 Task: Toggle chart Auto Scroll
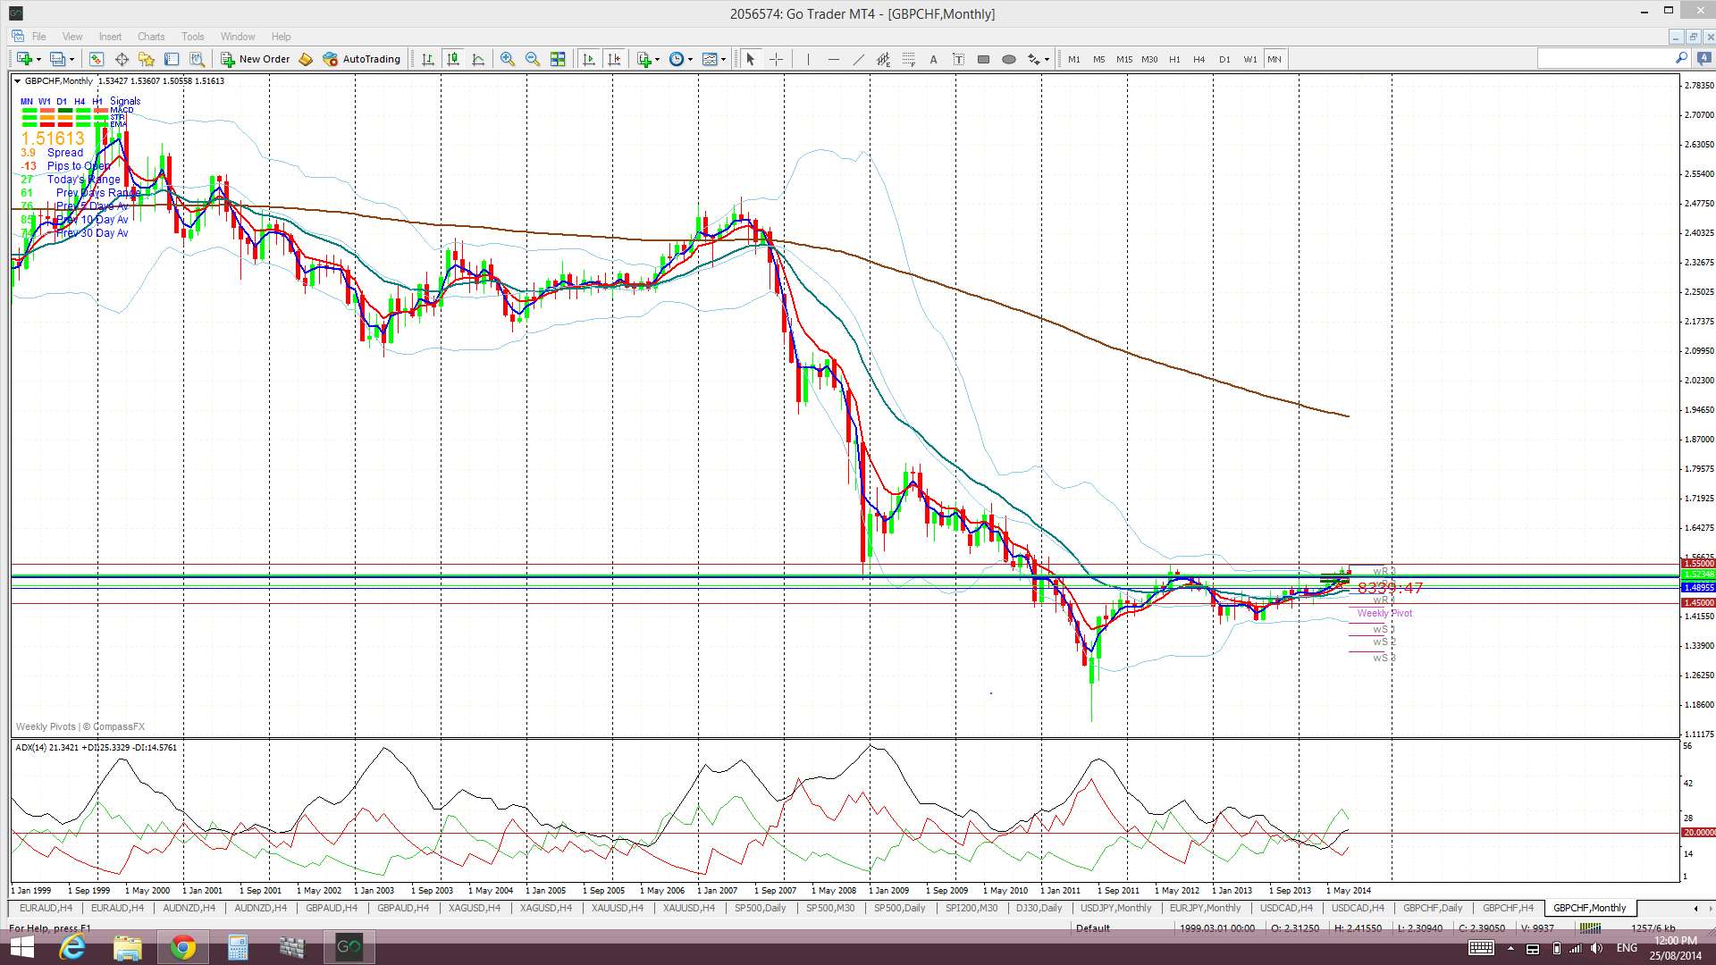click(x=589, y=59)
